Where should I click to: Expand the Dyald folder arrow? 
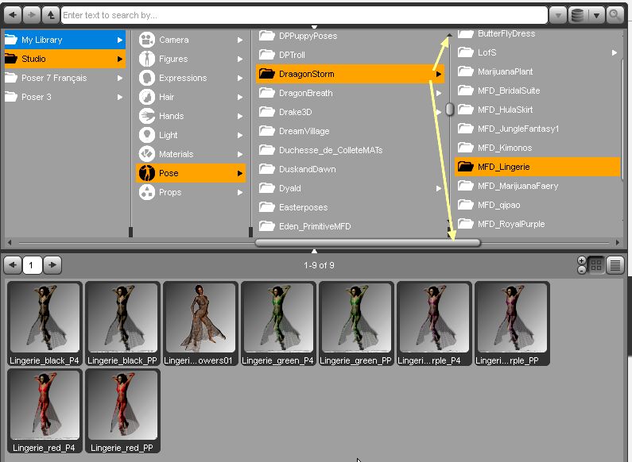(x=438, y=188)
